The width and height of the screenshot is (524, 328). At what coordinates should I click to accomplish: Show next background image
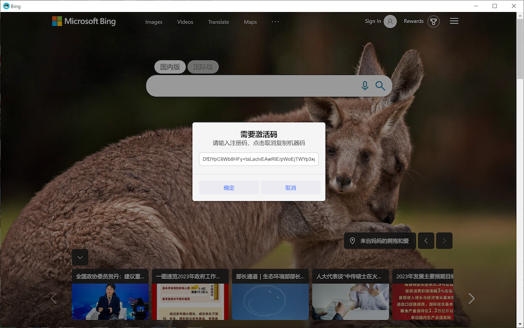click(x=444, y=241)
